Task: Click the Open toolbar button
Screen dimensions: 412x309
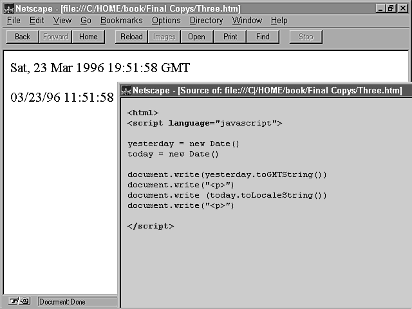Action: (x=196, y=37)
